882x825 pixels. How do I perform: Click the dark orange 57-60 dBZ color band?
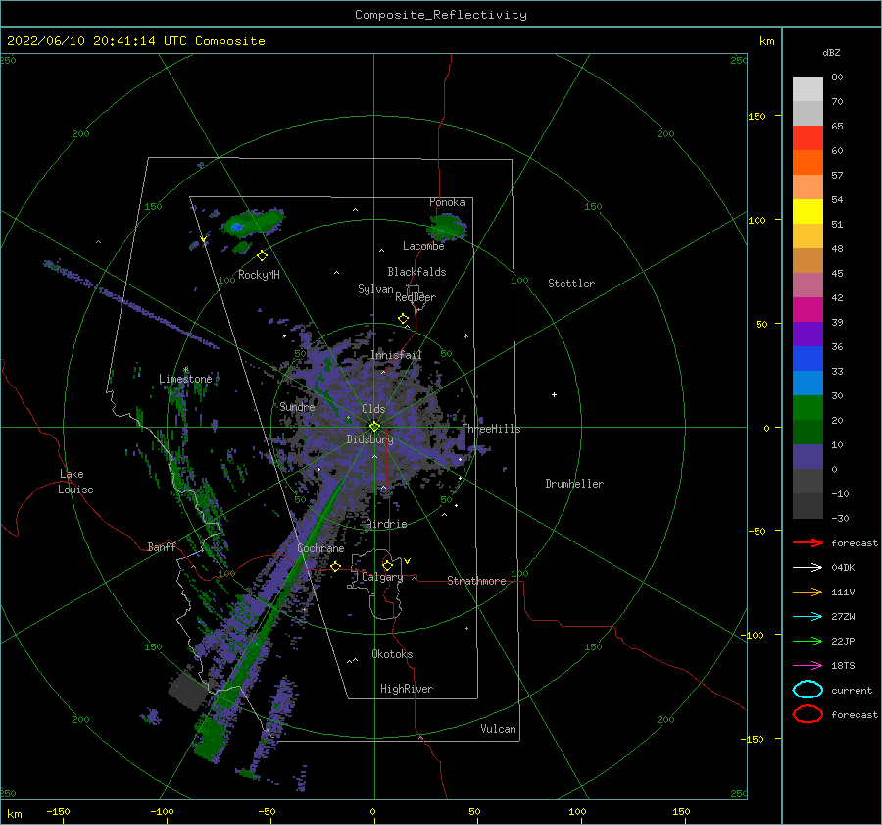[x=808, y=163]
